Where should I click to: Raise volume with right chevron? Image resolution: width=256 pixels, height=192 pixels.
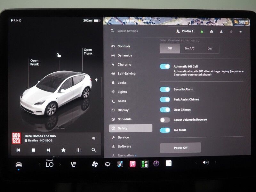pos(216,162)
